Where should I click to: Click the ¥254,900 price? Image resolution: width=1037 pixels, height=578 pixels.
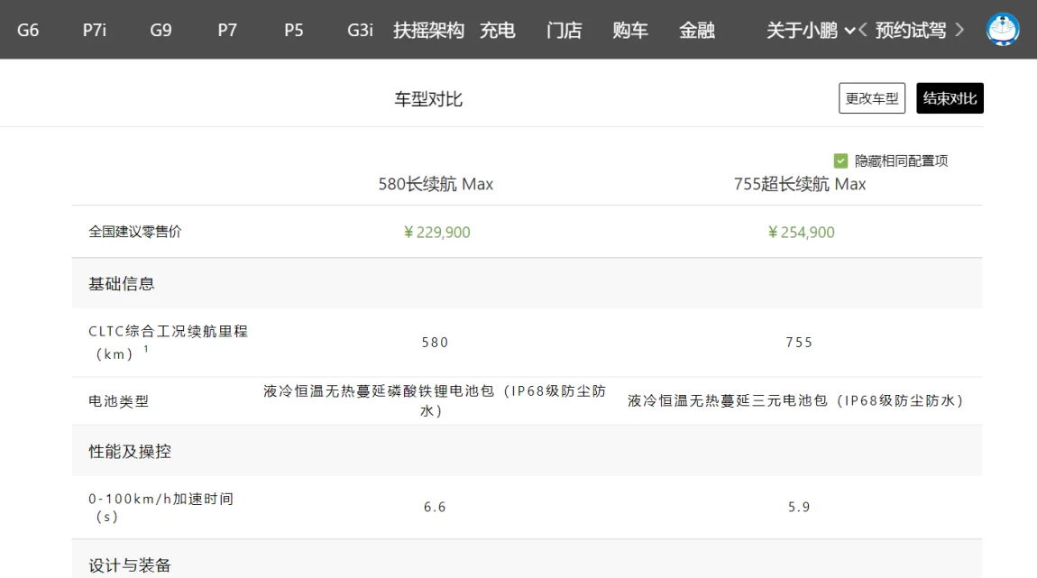801,232
